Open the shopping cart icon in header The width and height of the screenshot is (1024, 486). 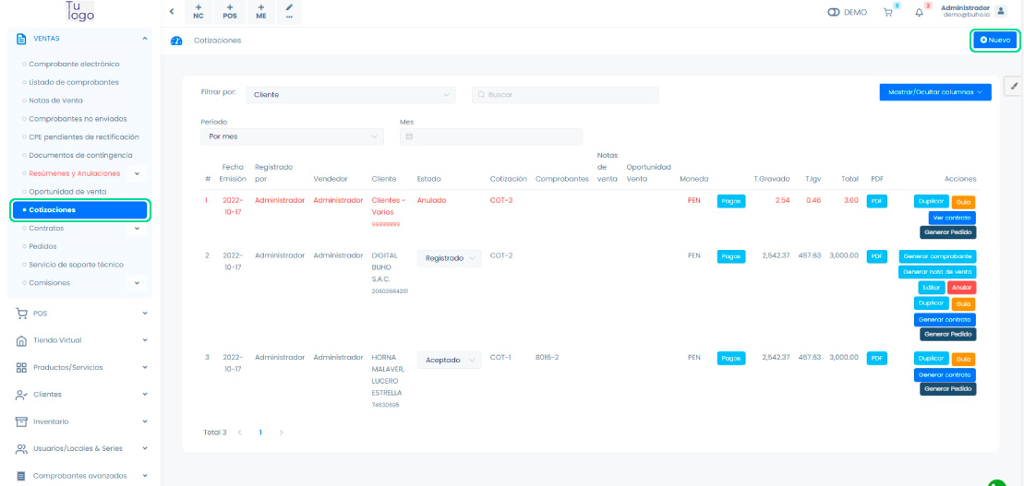coord(888,12)
